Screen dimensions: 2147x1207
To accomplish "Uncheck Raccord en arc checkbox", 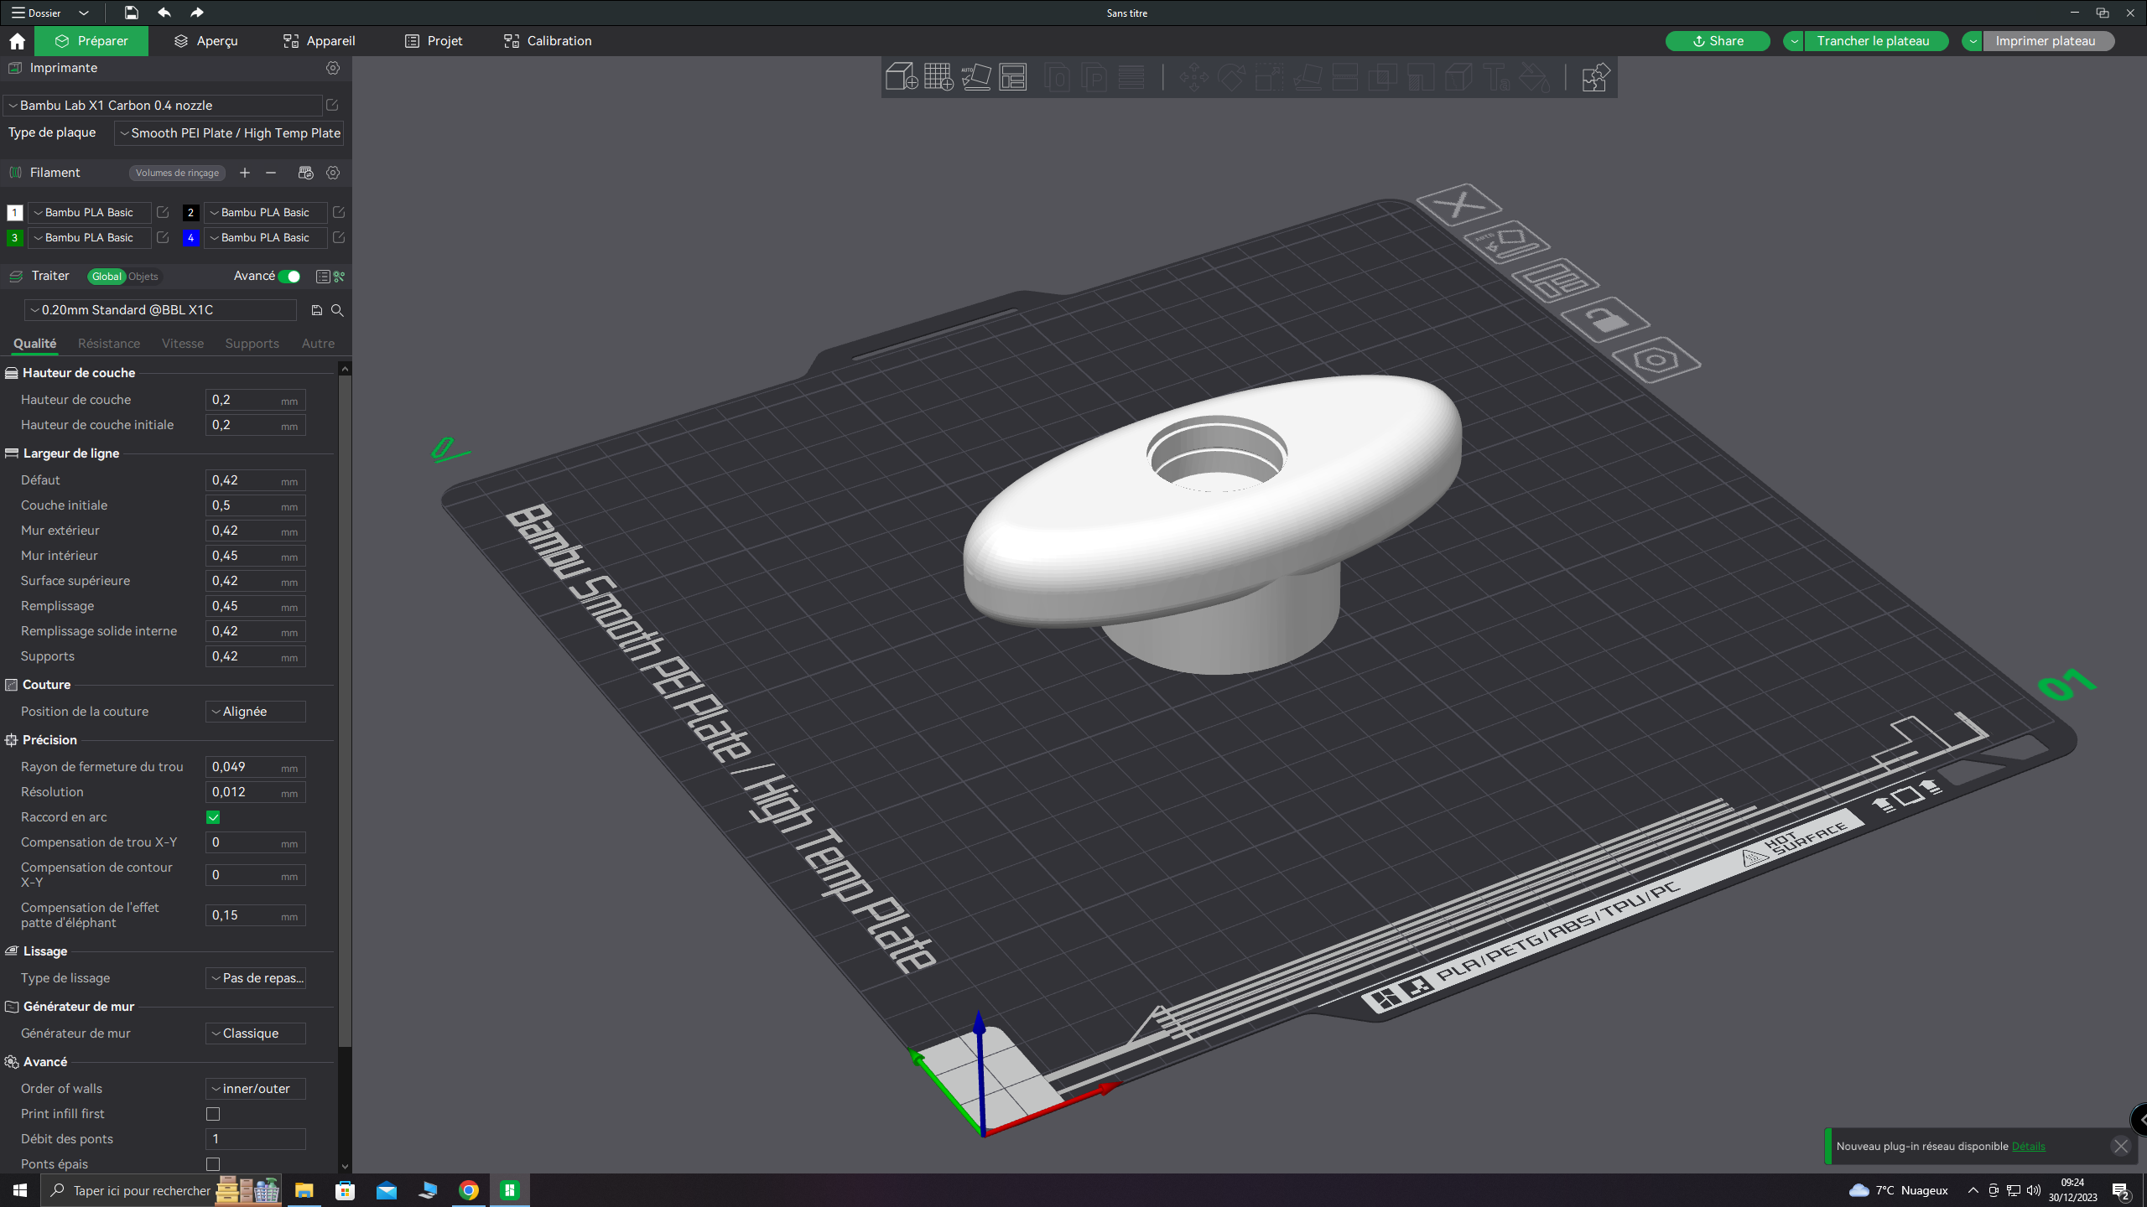I will tap(213, 817).
